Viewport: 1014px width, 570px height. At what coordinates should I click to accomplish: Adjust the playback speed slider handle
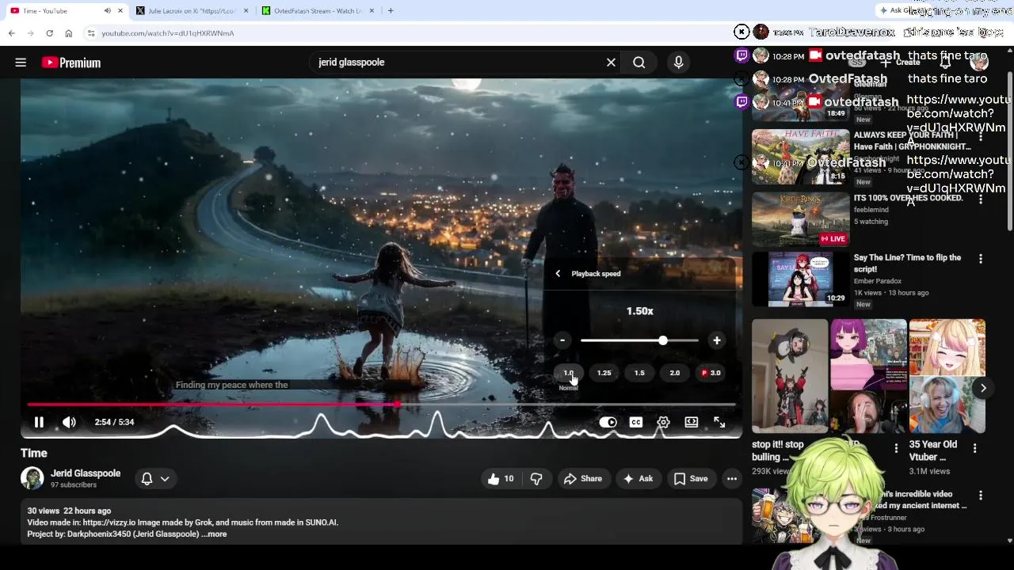[663, 340]
